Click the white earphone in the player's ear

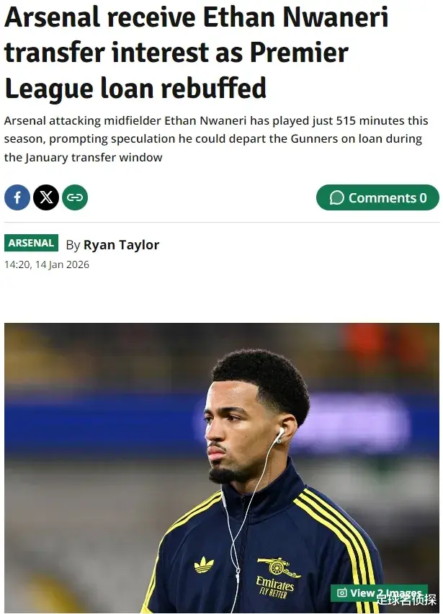[x=279, y=435]
